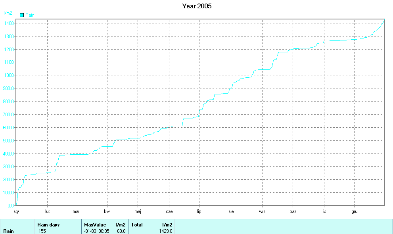Click the lip month label
This screenshot has height=234, width=393.
pos(199,211)
